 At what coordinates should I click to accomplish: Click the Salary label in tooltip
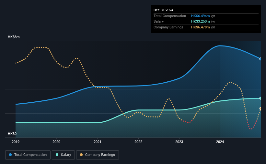[159, 22]
